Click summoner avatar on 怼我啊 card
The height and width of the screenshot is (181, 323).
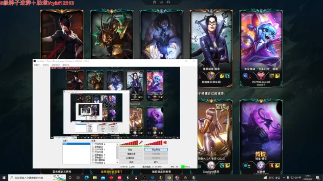[260, 165]
